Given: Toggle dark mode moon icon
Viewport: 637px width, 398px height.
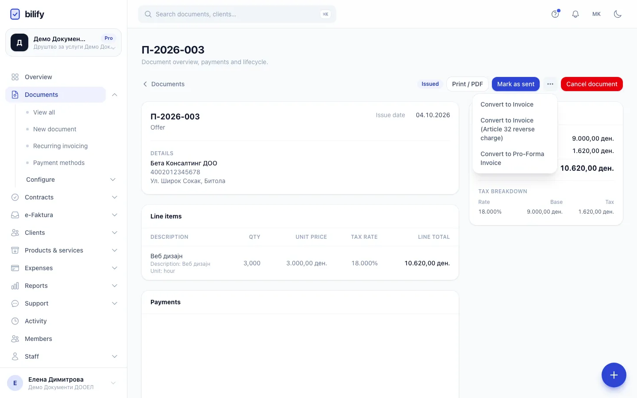Looking at the screenshot, I should [x=618, y=14].
